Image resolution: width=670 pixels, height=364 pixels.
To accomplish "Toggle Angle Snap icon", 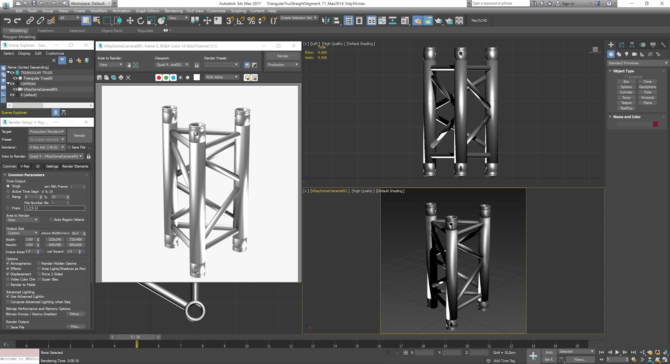I will [240, 20].
